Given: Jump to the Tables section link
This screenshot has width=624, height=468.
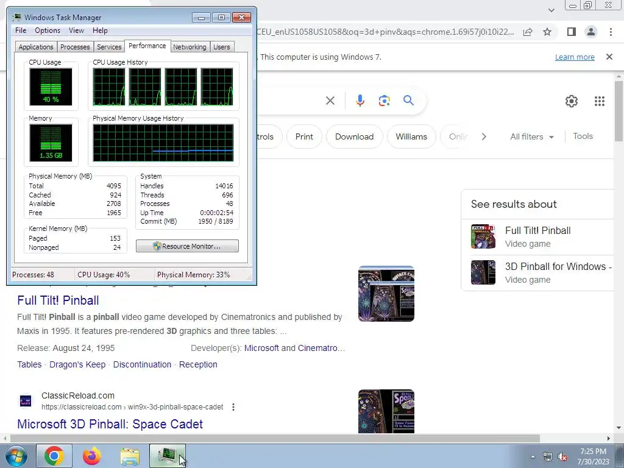Looking at the screenshot, I should coord(29,364).
